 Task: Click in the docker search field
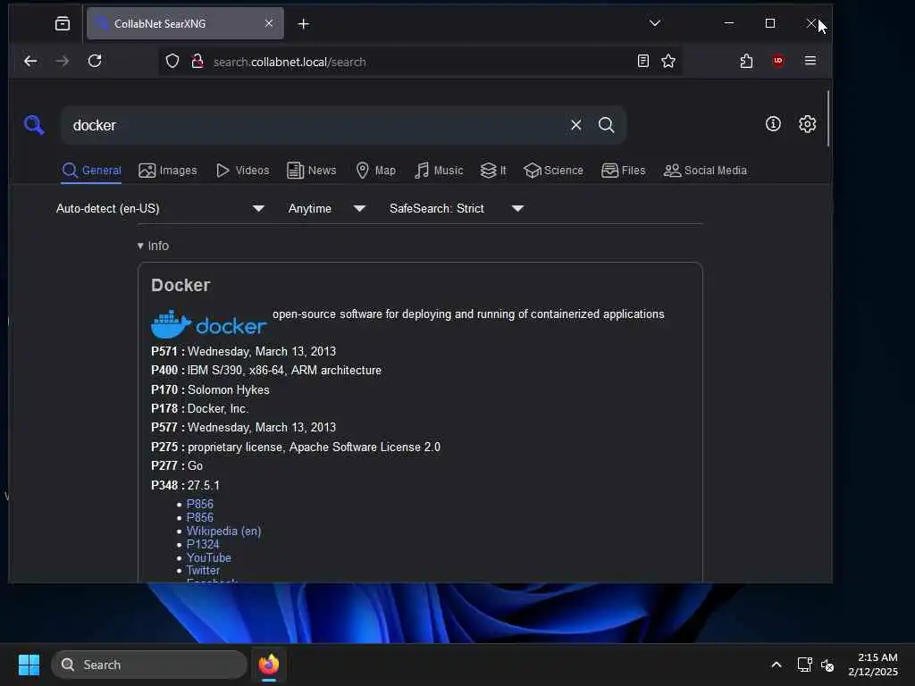[315, 125]
